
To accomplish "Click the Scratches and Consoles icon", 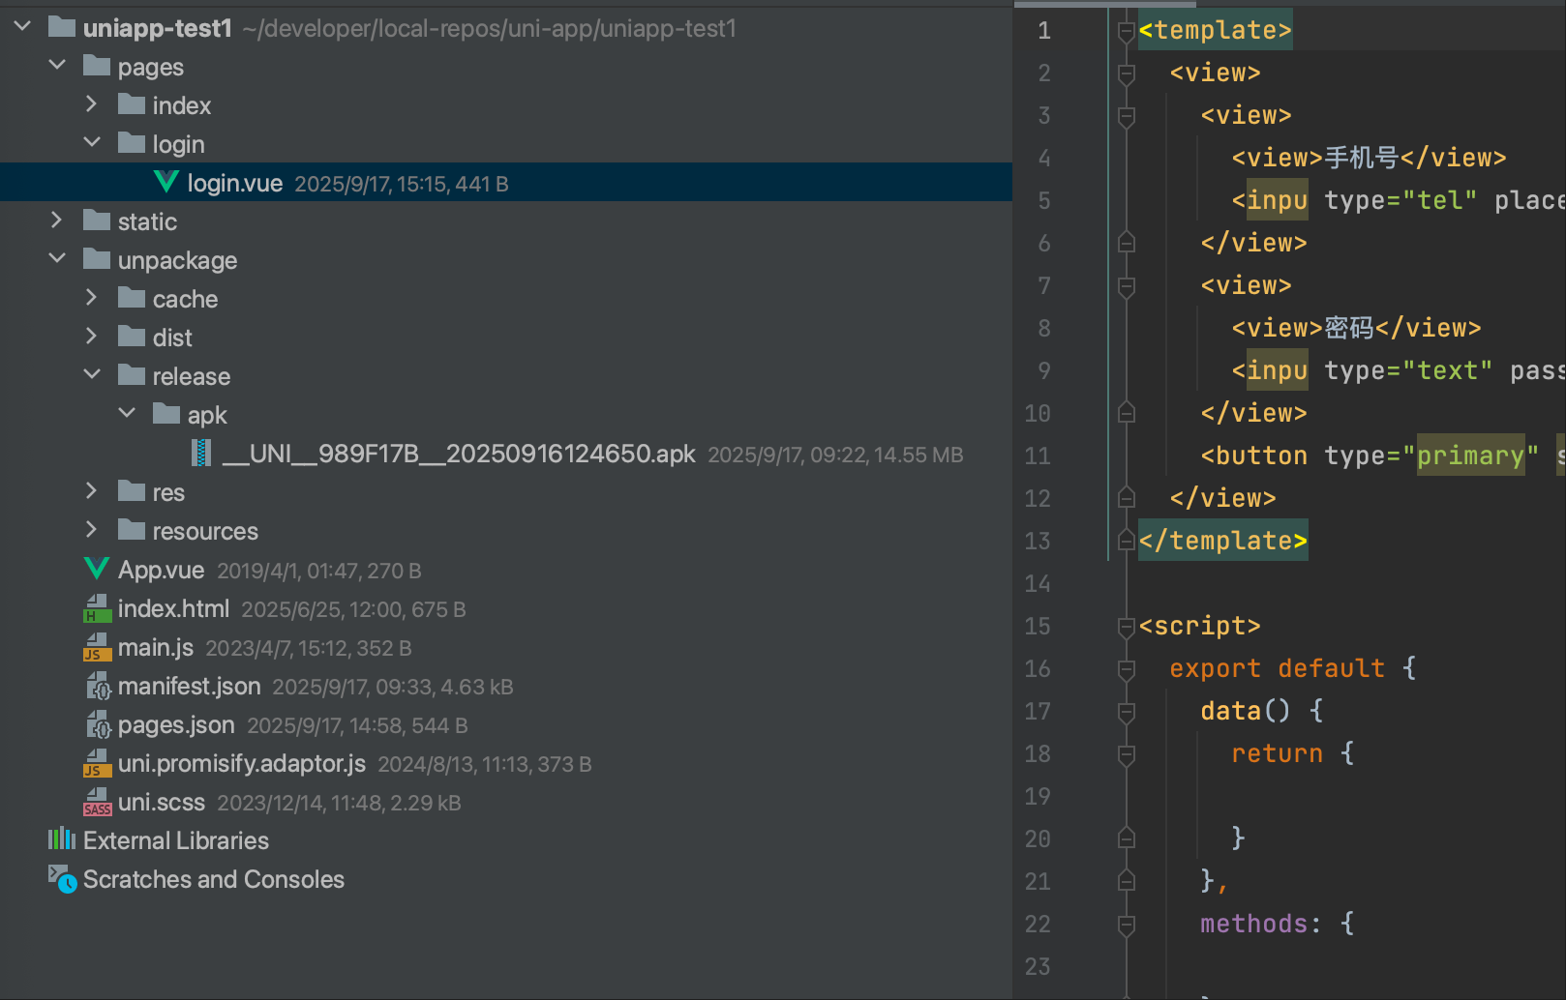I will click(62, 878).
